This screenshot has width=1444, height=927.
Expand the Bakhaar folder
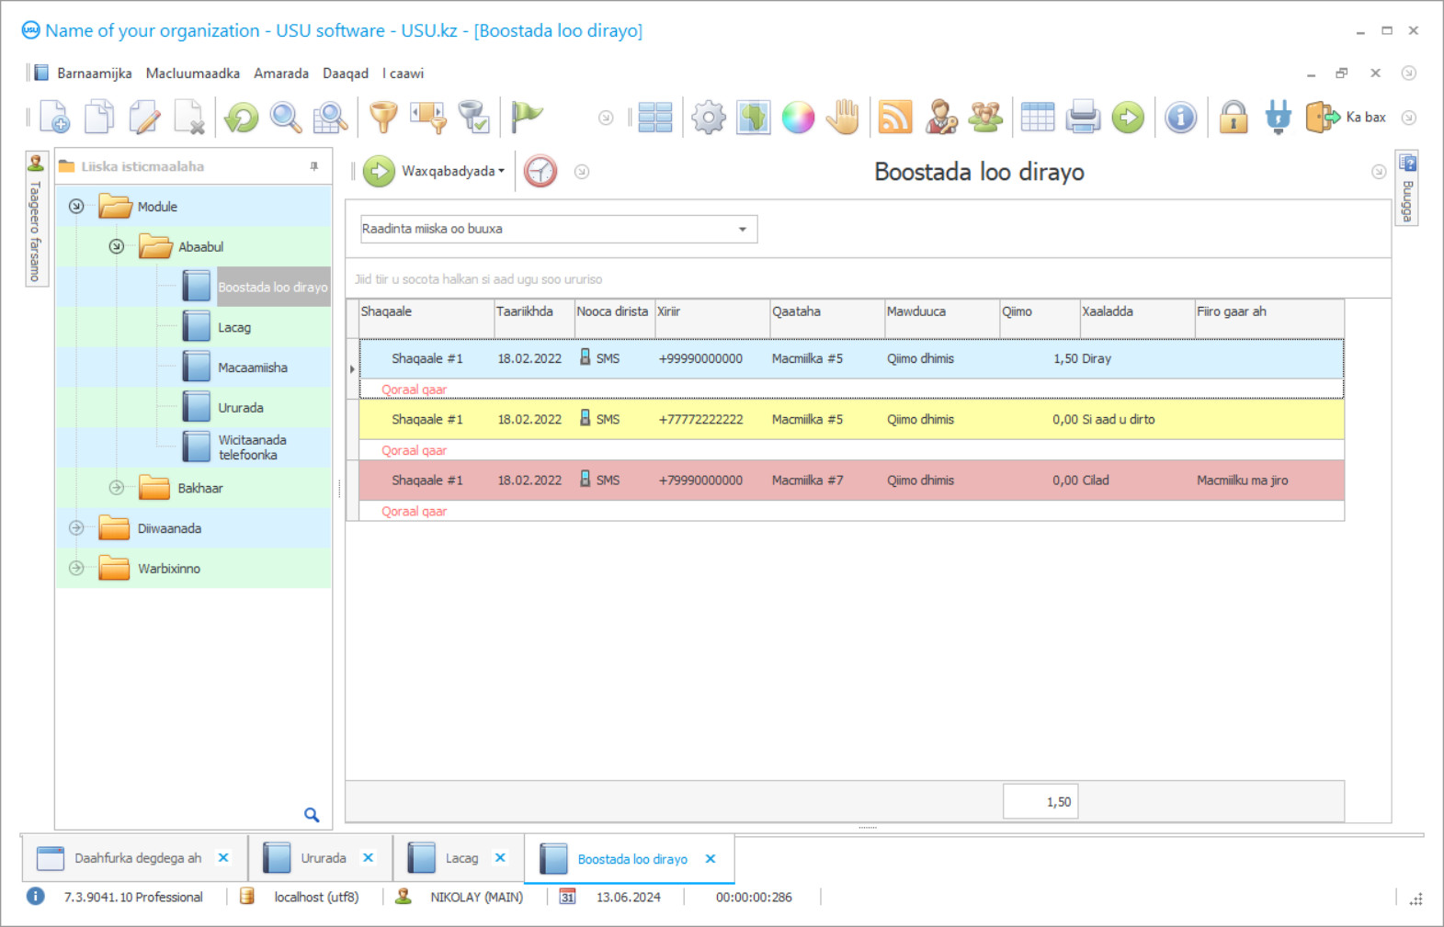[x=117, y=488]
